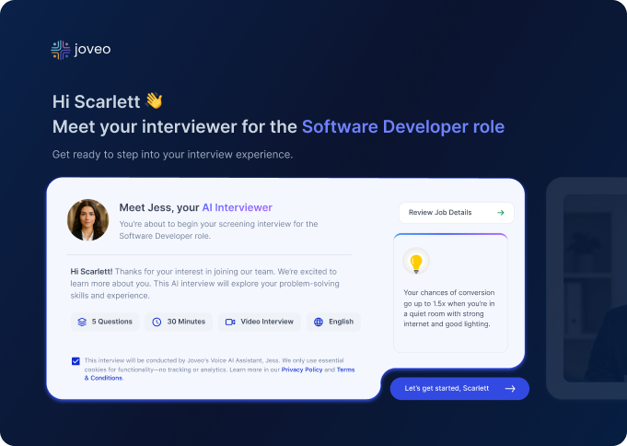
Task: Open the Privacy Policy link
Action: (x=302, y=370)
